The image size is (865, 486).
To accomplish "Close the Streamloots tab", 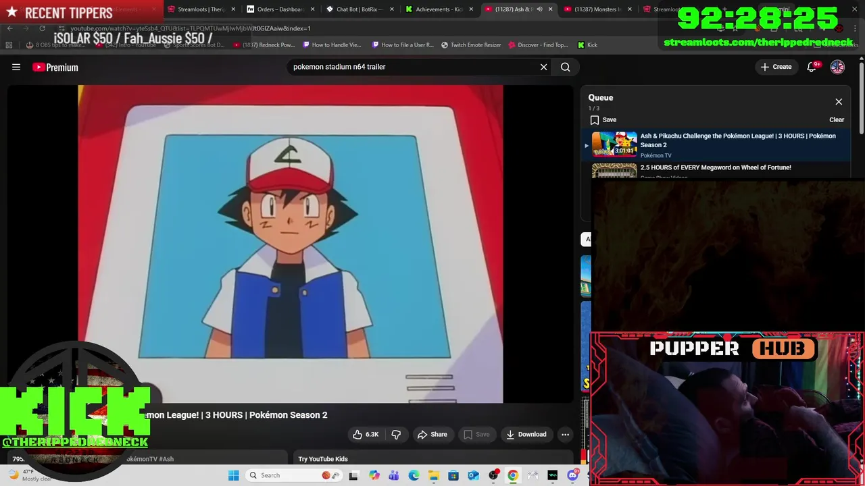I will click(233, 9).
